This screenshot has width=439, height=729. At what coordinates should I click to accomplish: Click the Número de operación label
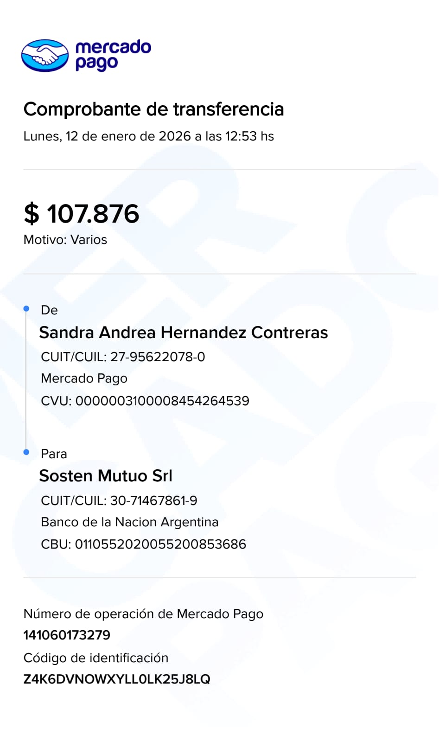(x=143, y=614)
